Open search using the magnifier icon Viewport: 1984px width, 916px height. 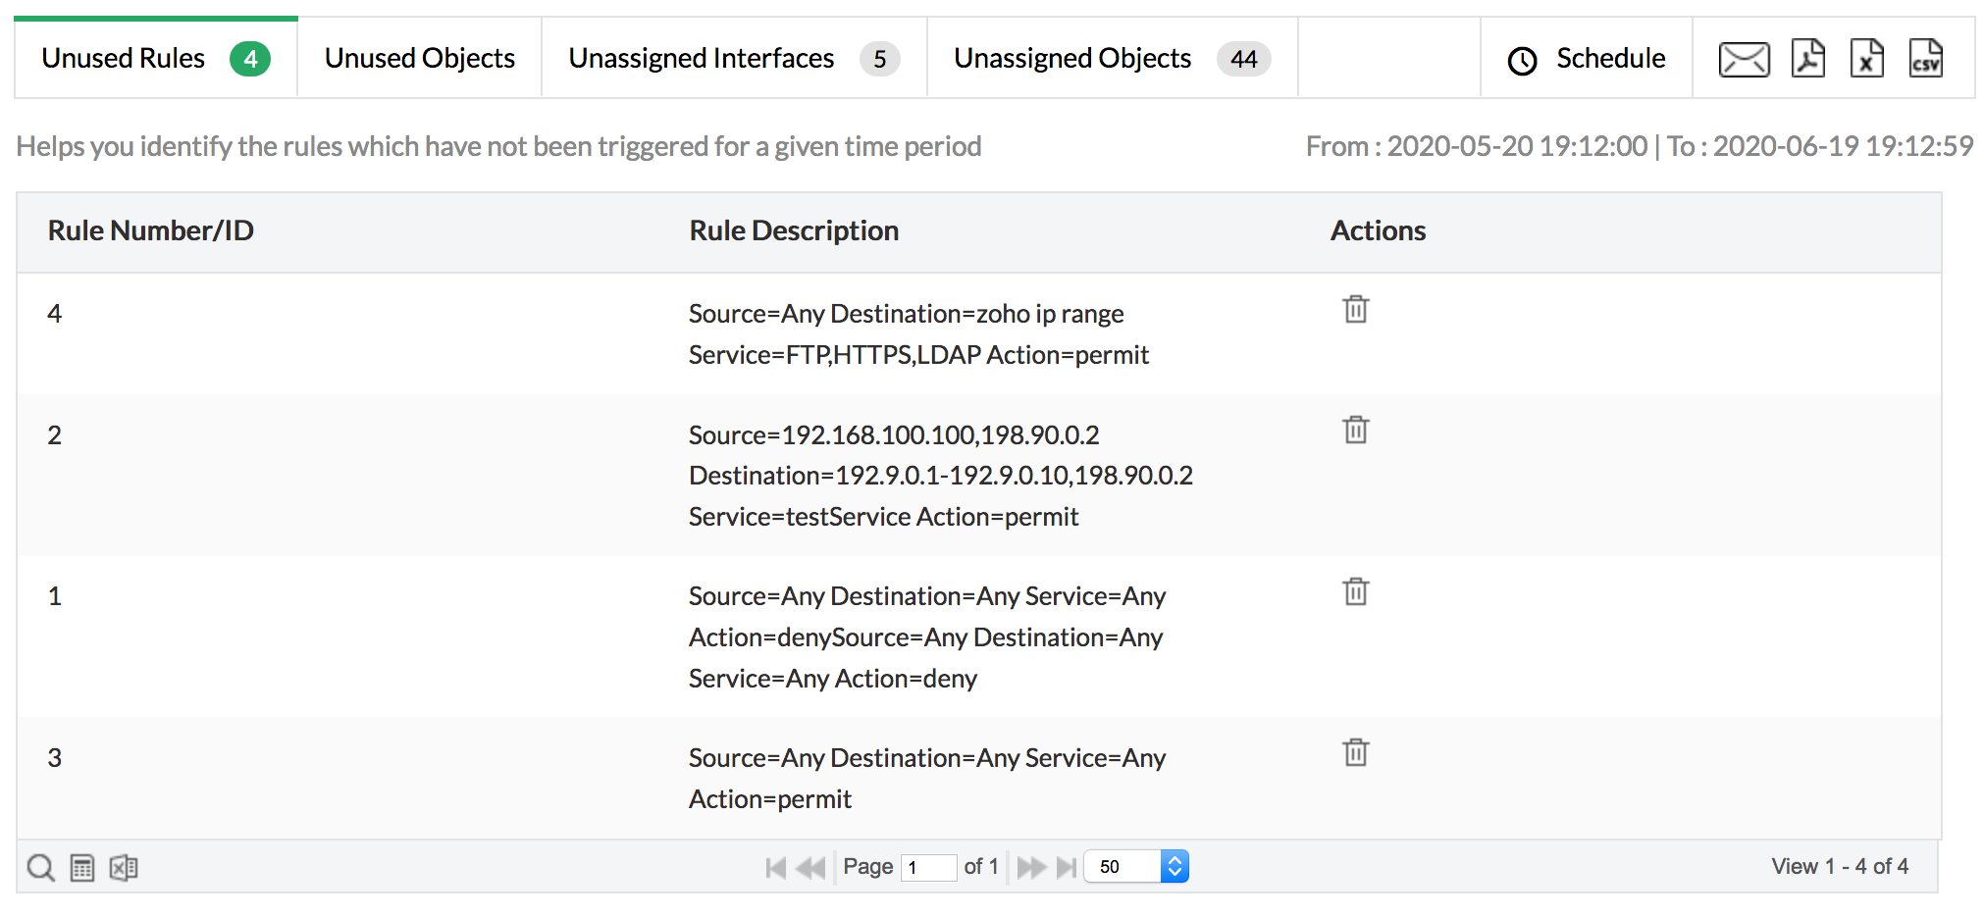(40, 867)
